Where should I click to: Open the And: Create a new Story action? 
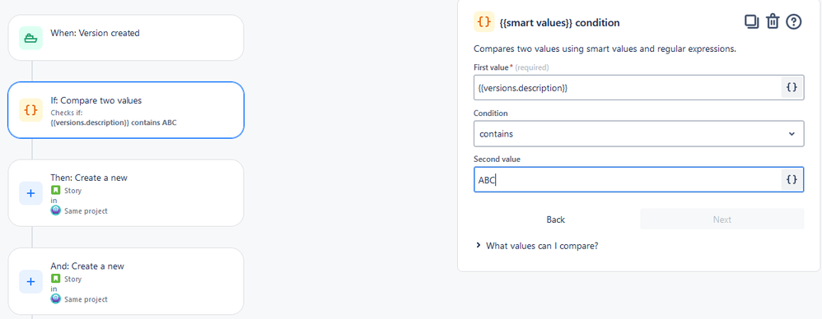[x=126, y=281]
